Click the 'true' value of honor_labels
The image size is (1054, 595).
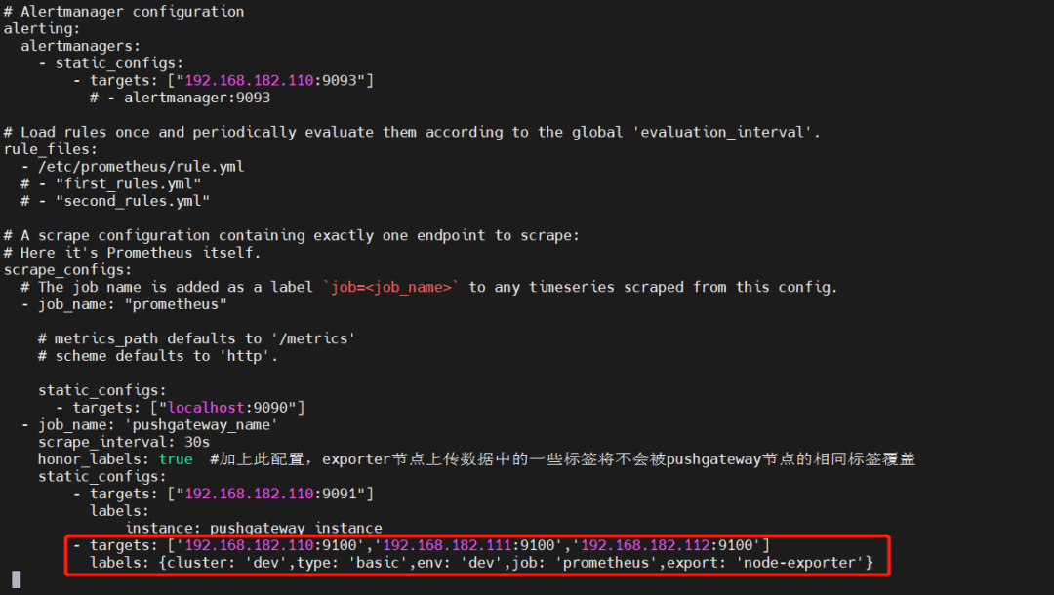pyautogui.click(x=176, y=459)
